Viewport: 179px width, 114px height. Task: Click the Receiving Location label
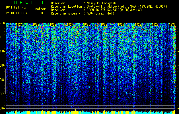66,7
